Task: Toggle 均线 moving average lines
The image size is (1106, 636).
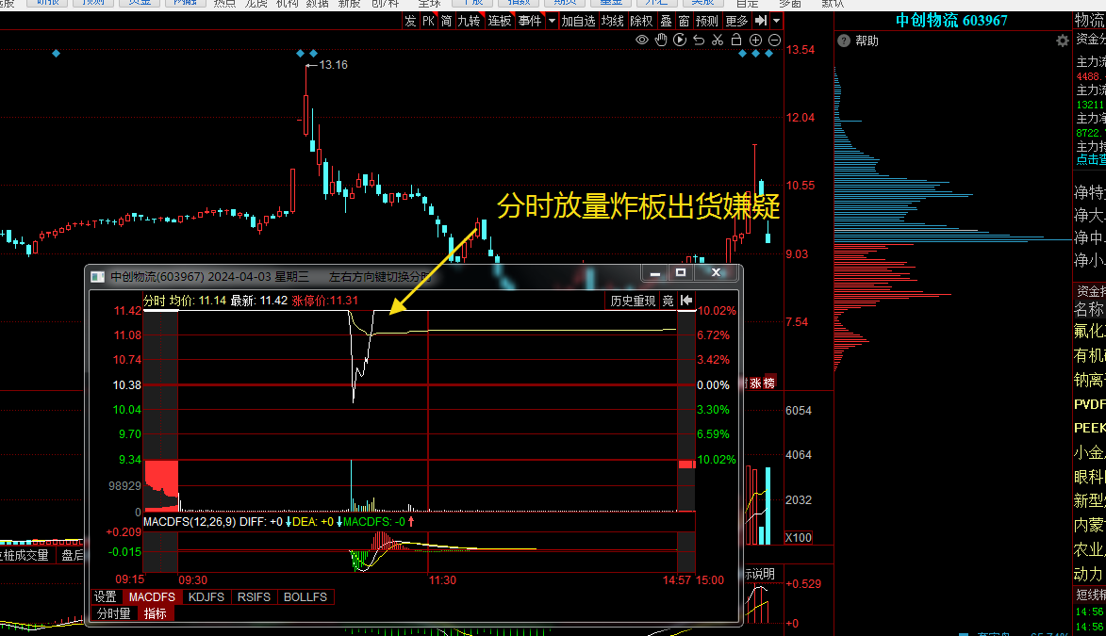Action: (x=613, y=21)
